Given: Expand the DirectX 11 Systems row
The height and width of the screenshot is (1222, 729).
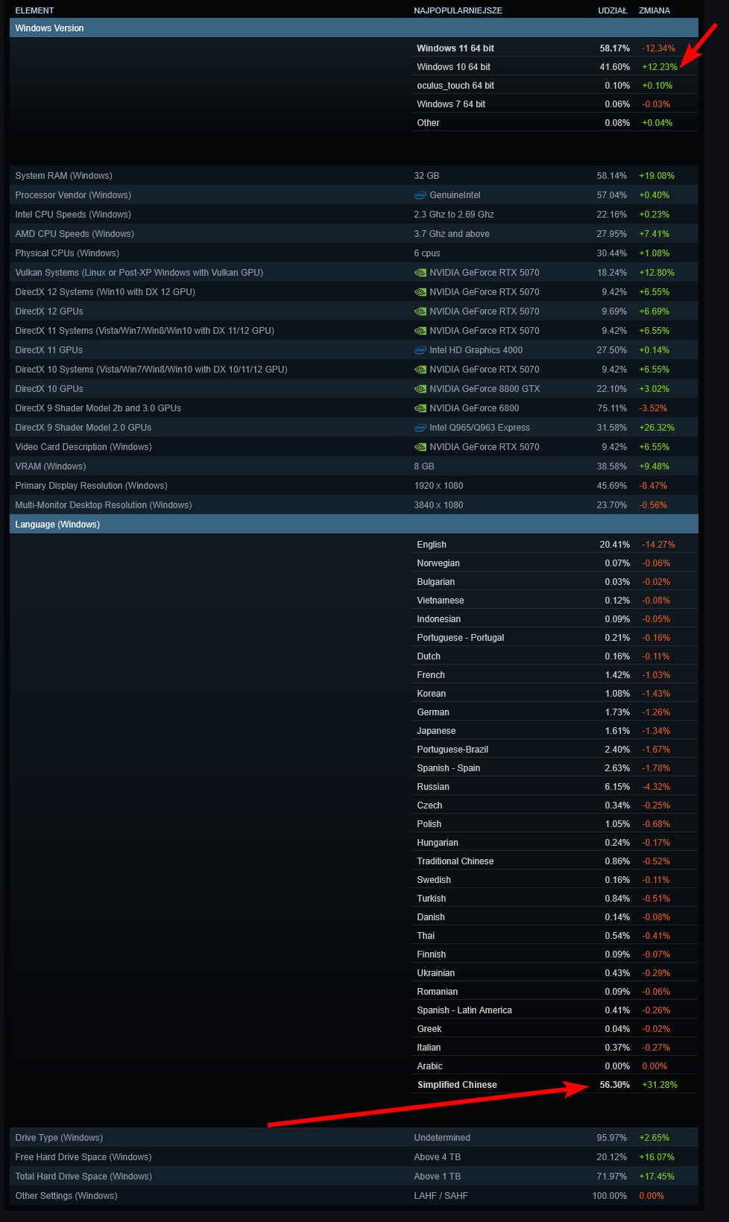Looking at the screenshot, I should tap(354, 331).
